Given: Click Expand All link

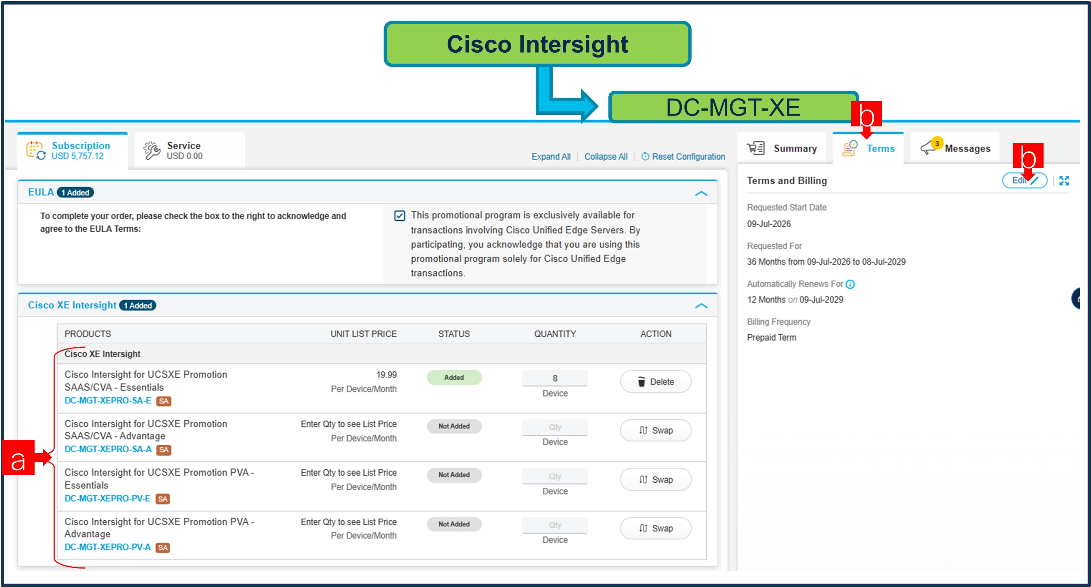Looking at the screenshot, I should 550,157.
